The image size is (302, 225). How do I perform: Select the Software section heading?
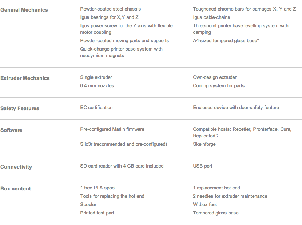(11, 130)
